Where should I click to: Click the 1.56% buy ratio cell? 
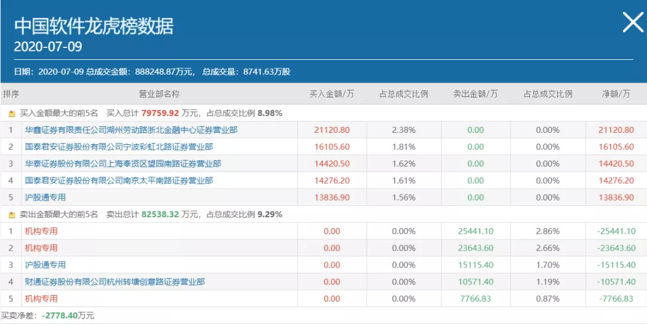click(x=404, y=198)
